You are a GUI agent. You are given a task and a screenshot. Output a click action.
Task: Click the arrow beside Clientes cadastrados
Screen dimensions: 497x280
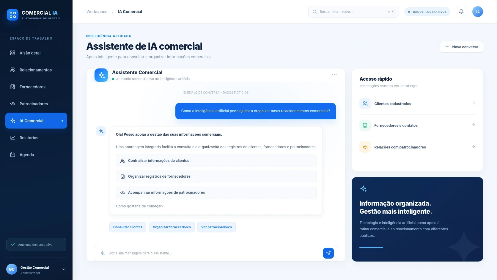(473, 103)
